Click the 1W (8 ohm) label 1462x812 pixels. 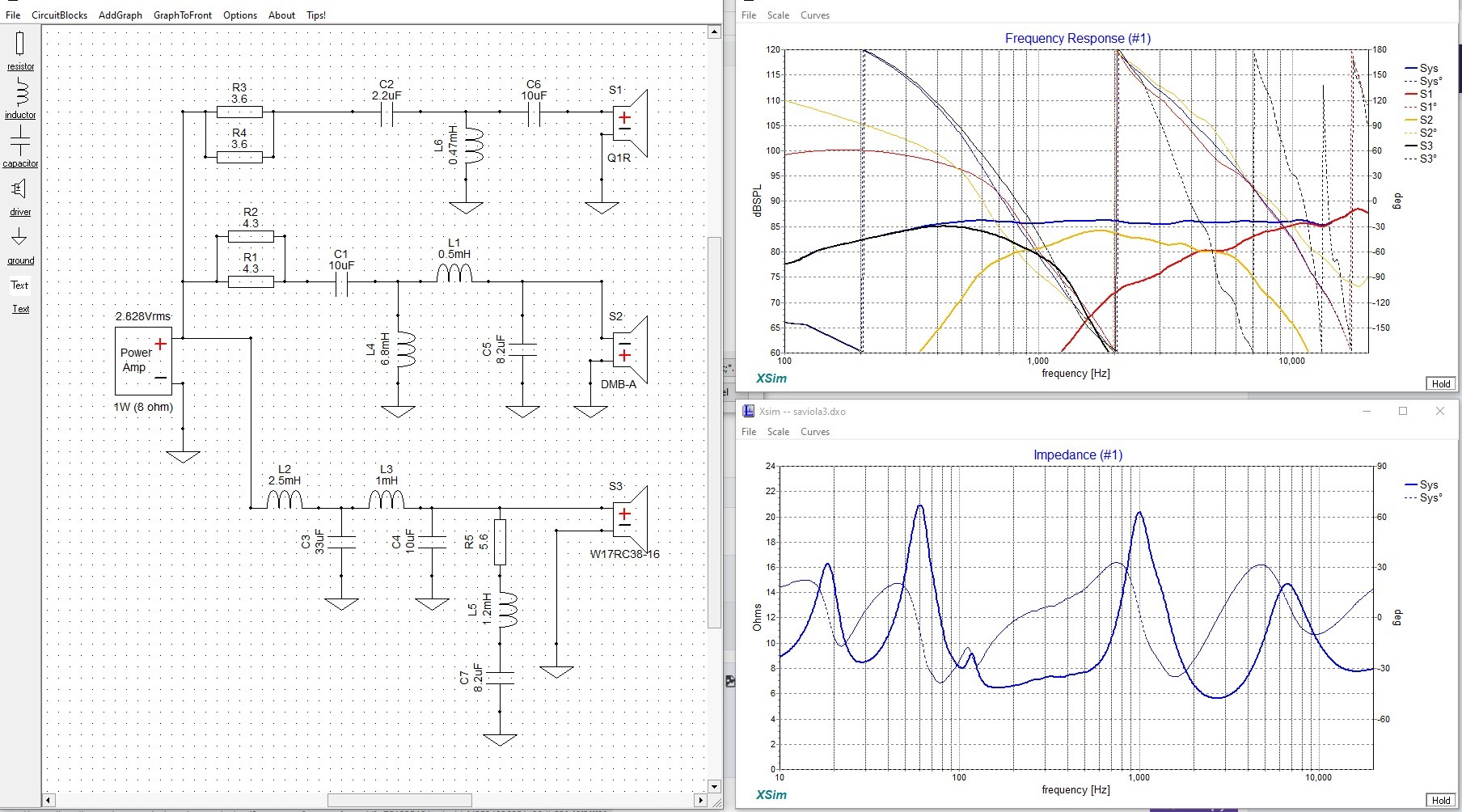click(x=143, y=407)
